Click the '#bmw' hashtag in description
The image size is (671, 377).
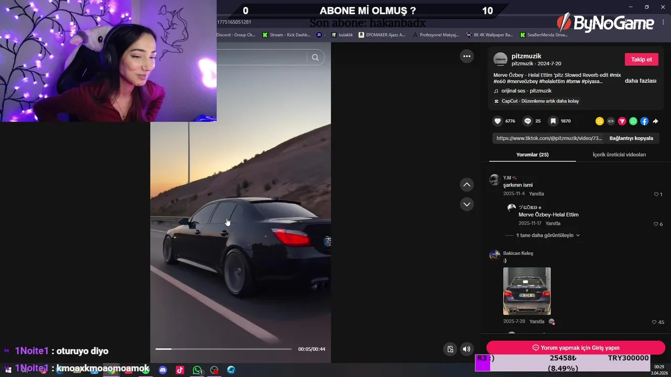click(572, 81)
